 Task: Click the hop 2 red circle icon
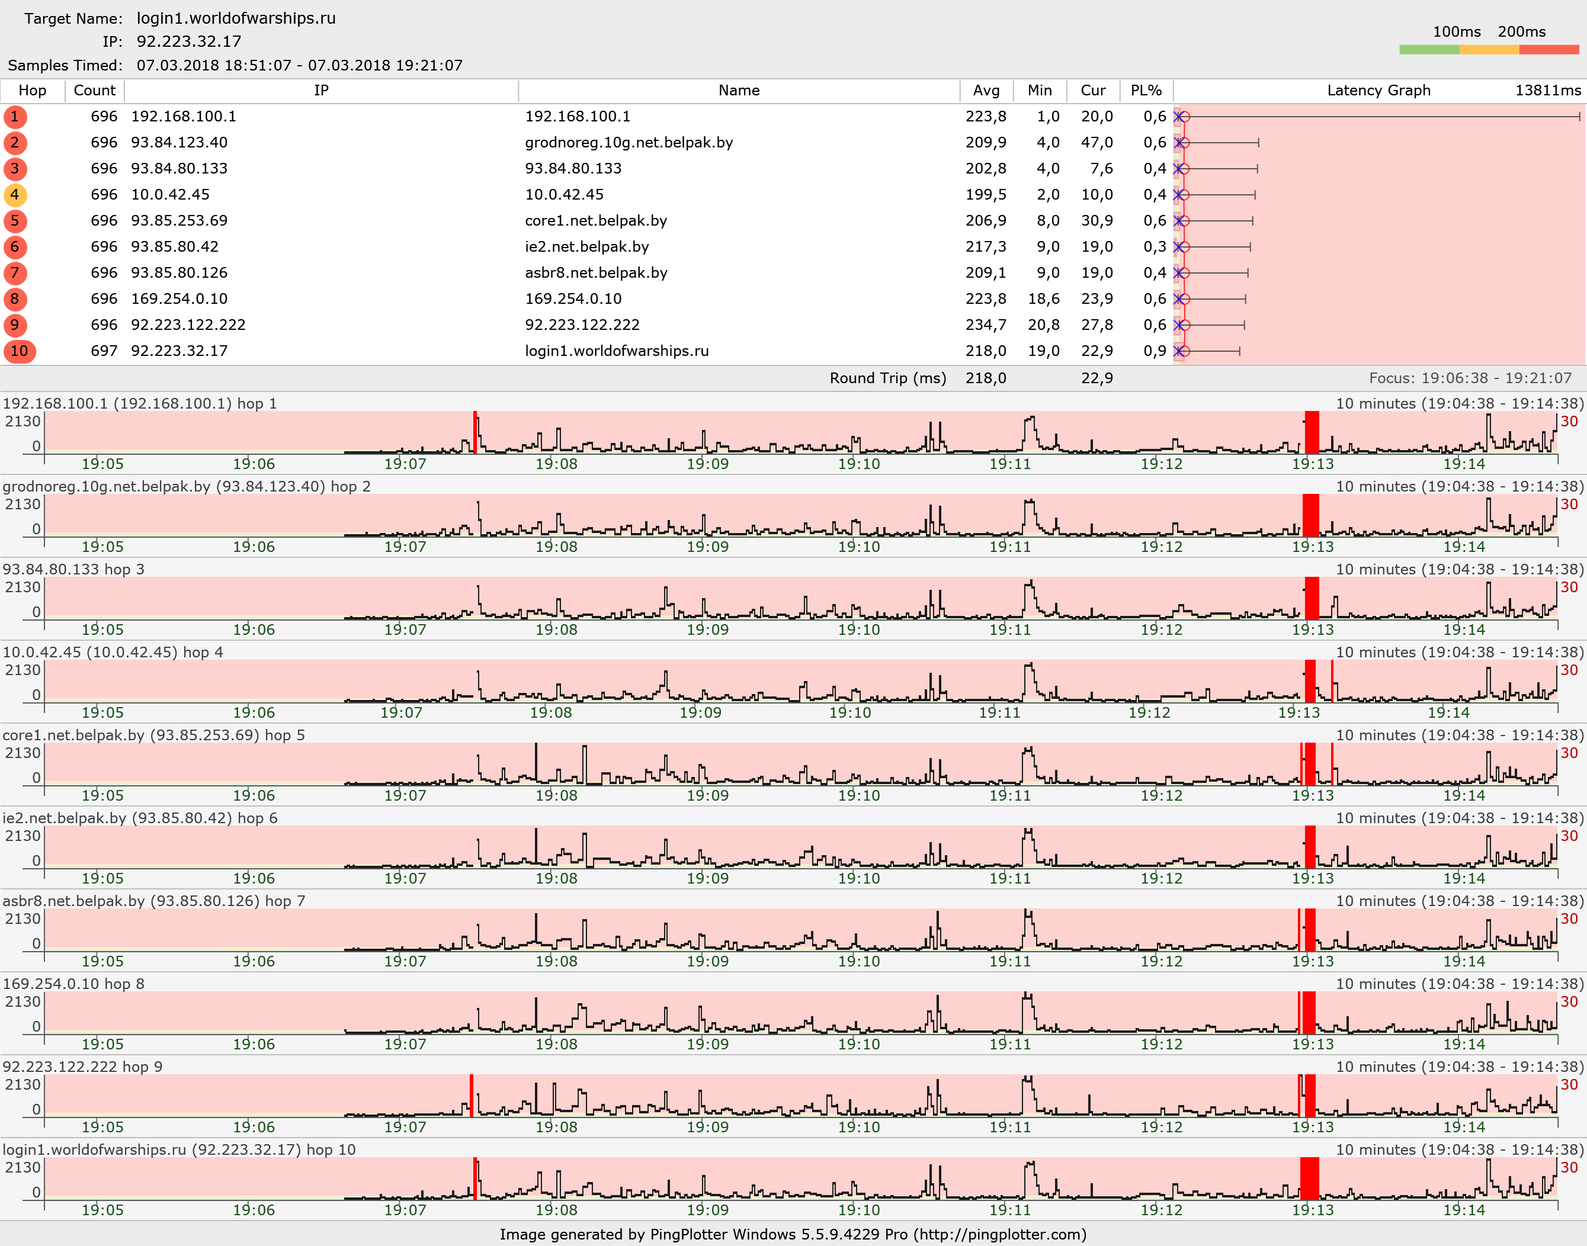click(x=15, y=143)
